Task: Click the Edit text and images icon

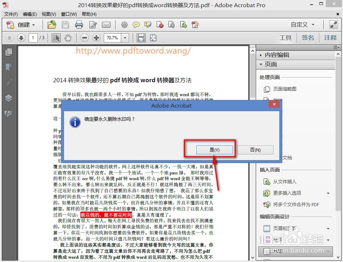Action: [93, 25]
